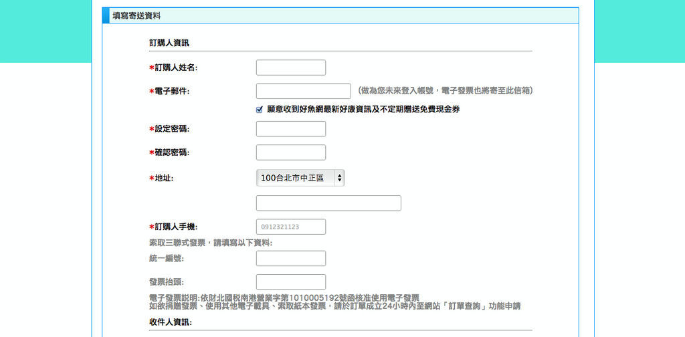Click the 發票抬頭 label

pos(167,282)
